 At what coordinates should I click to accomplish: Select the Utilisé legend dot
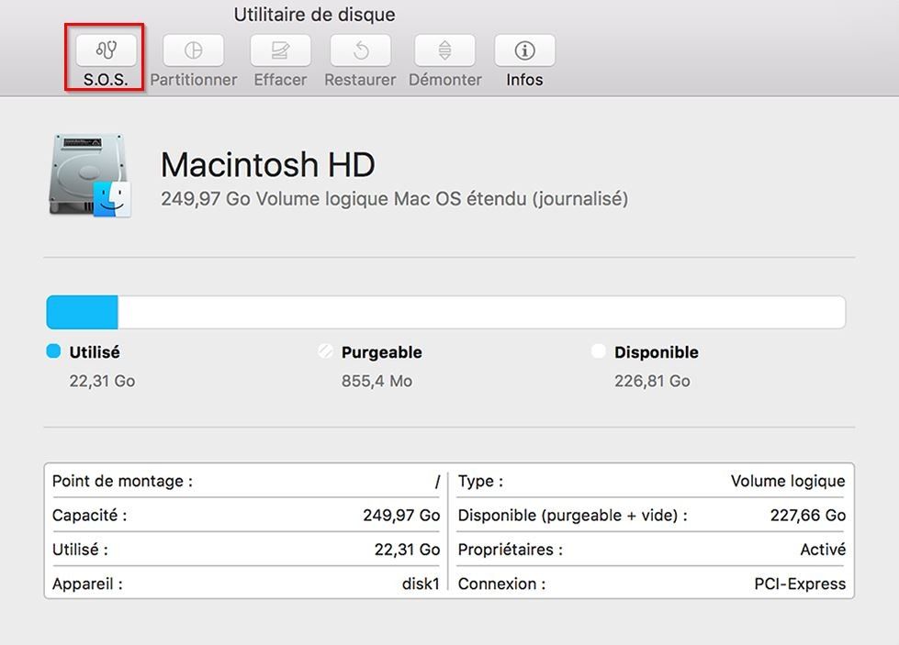pos(52,351)
